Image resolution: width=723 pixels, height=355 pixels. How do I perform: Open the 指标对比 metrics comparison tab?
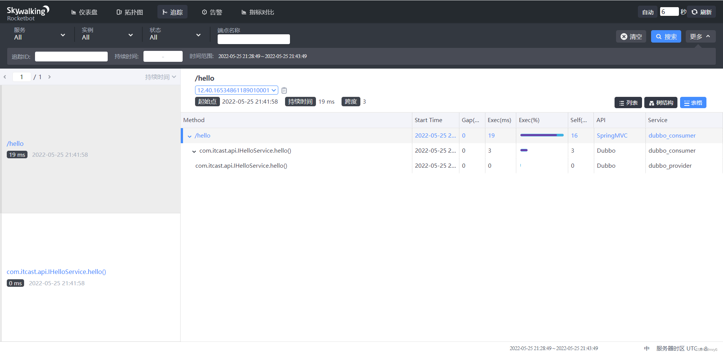click(x=258, y=12)
